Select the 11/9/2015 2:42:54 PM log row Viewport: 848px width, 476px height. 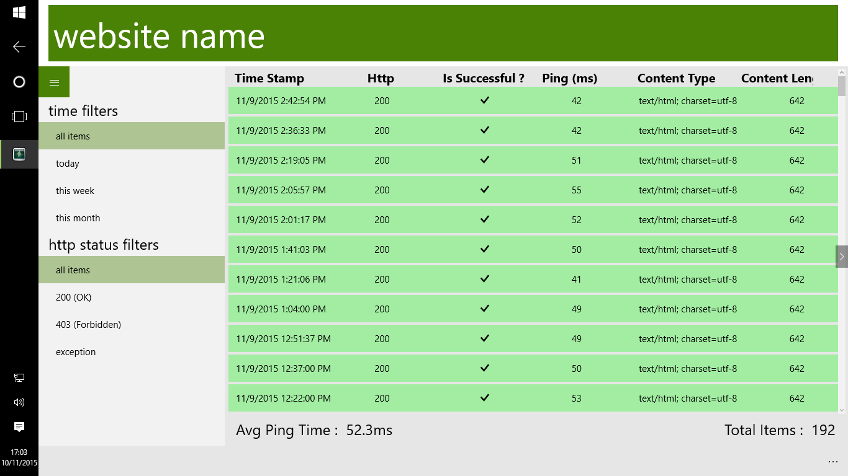pyautogui.click(x=533, y=101)
